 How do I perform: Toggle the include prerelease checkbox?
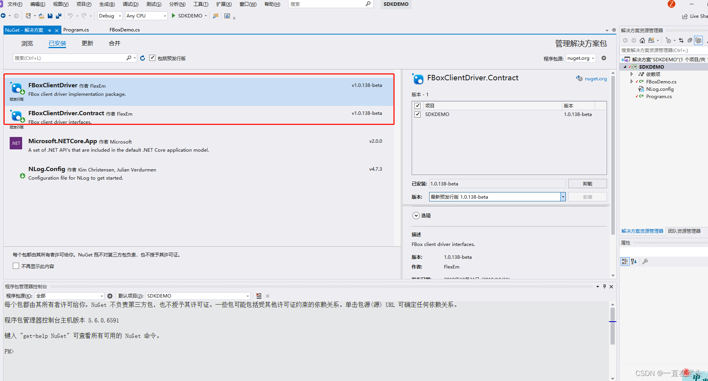152,58
